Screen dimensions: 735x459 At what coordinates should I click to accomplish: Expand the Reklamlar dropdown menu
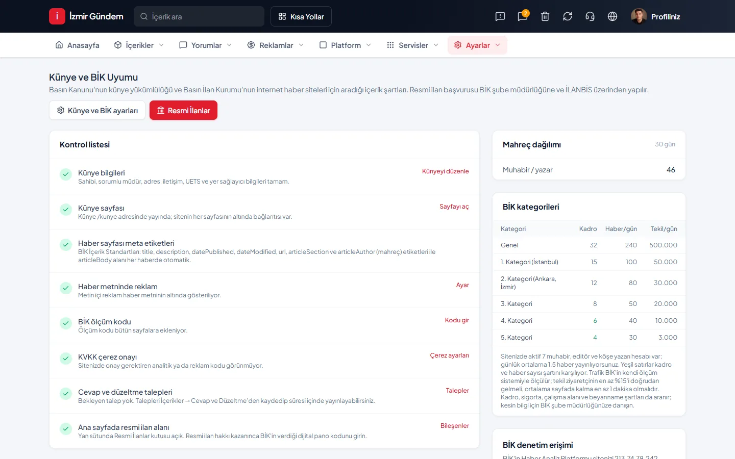point(276,45)
